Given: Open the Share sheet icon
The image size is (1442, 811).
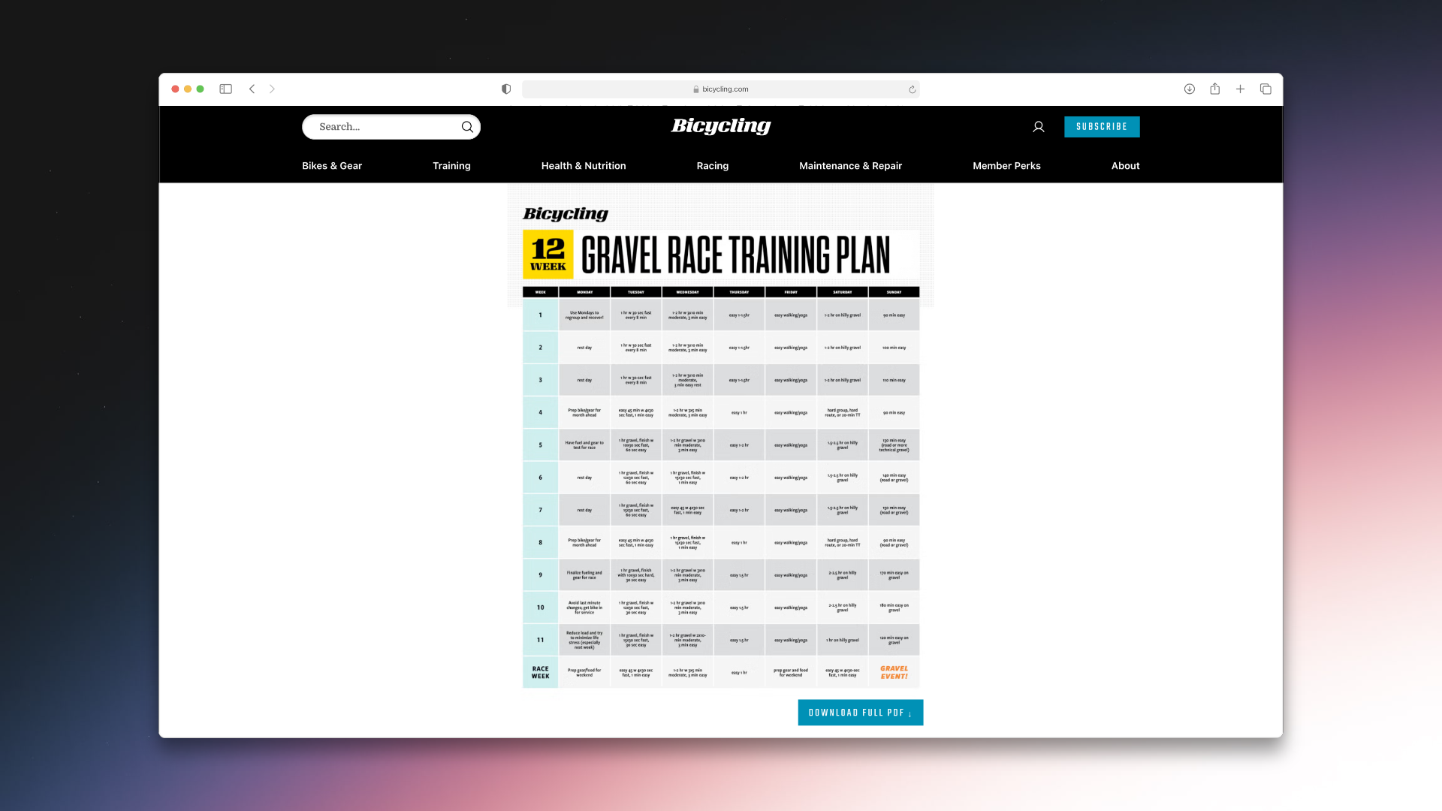Looking at the screenshot, I should coord(1214,89).
